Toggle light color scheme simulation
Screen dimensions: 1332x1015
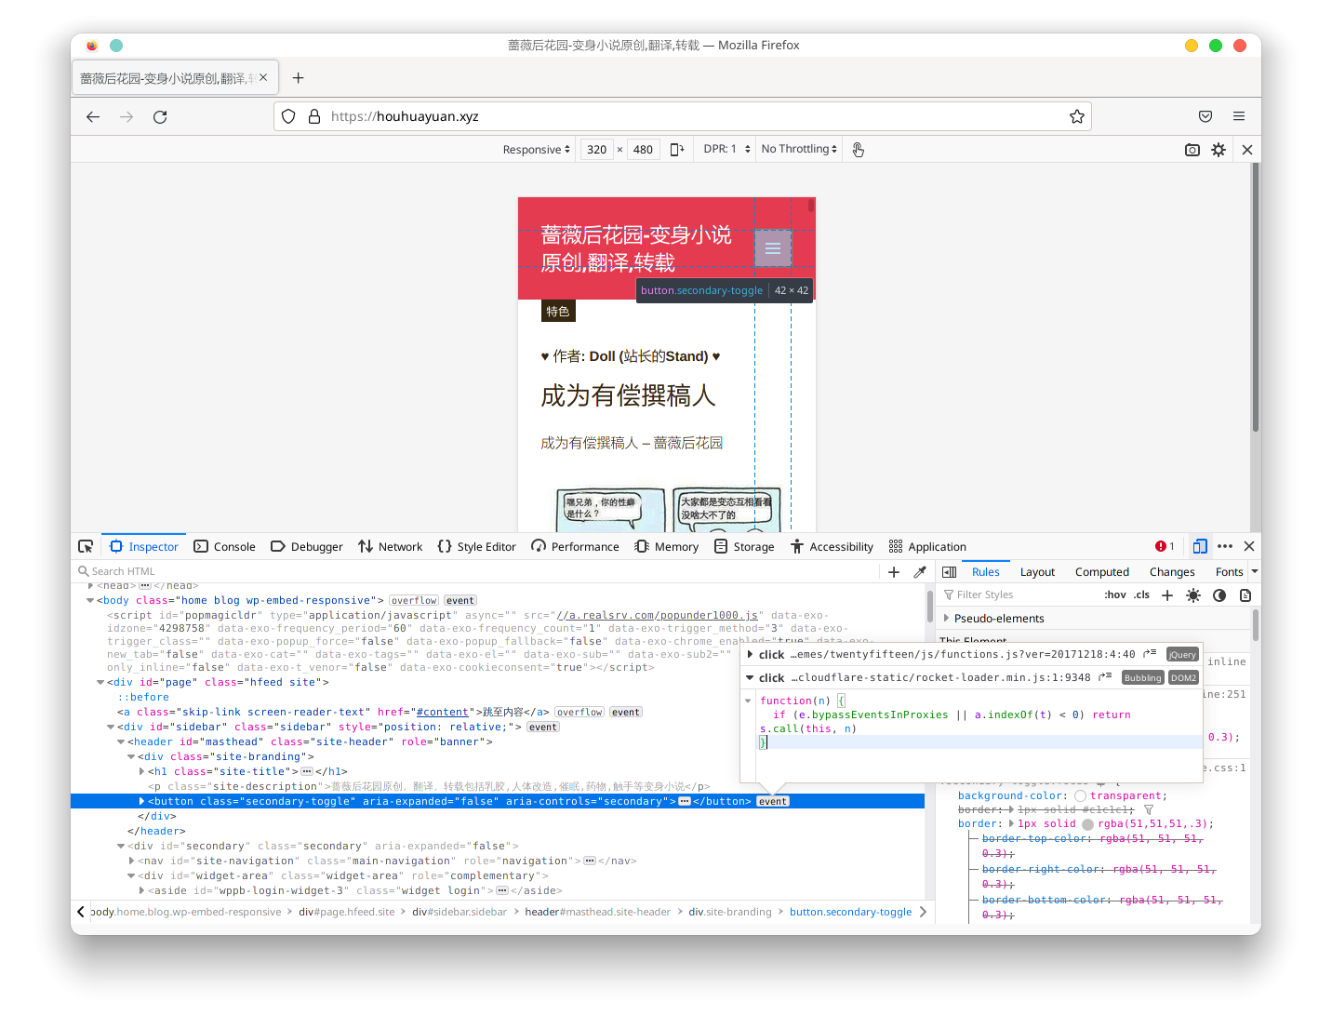[x=1193, y=594]
